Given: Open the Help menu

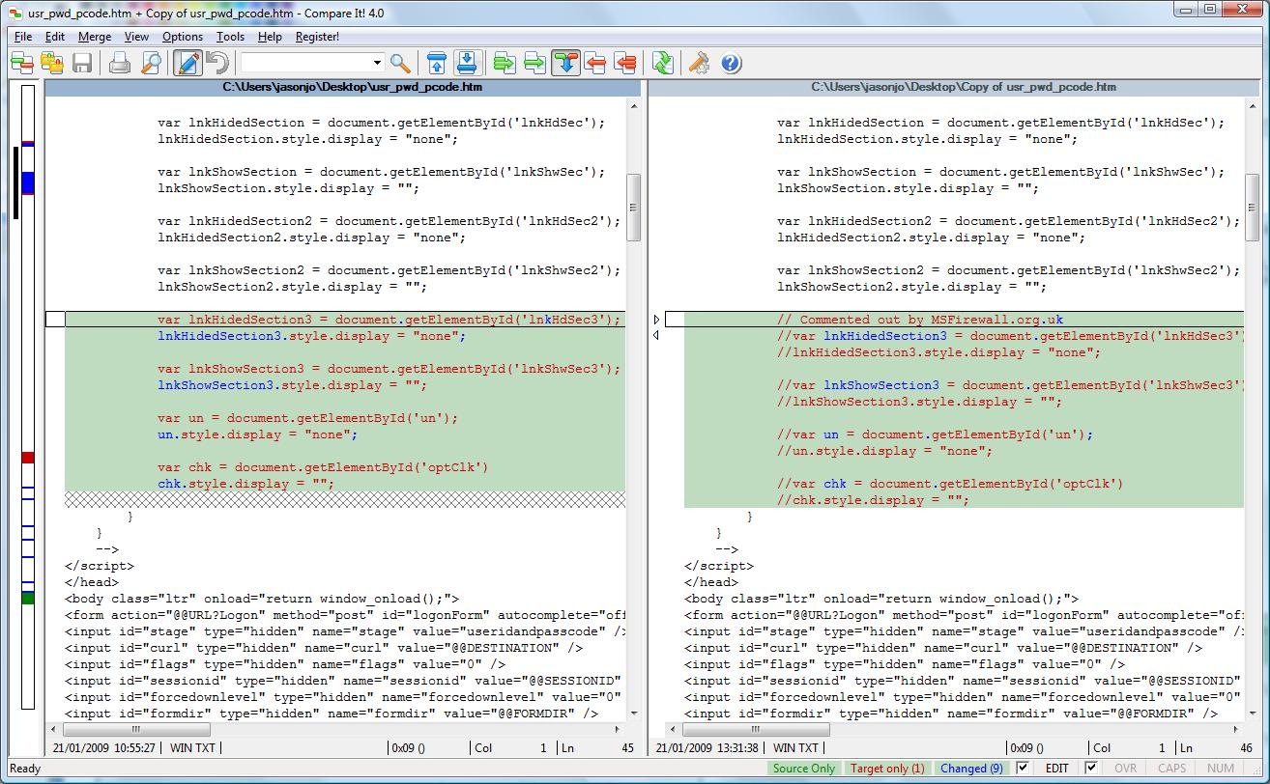Looking at the screenshot, I should coord(270,37).
